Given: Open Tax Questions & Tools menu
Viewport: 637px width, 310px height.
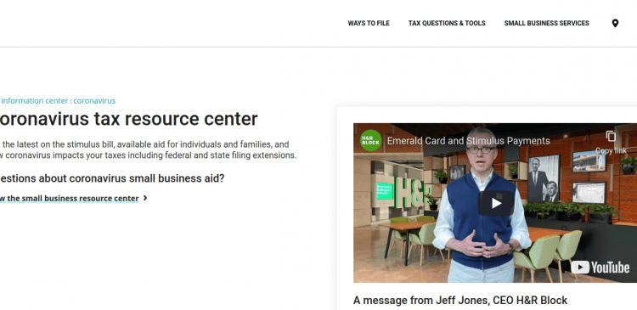Looking at the screenshot, I should pos(447,23).
